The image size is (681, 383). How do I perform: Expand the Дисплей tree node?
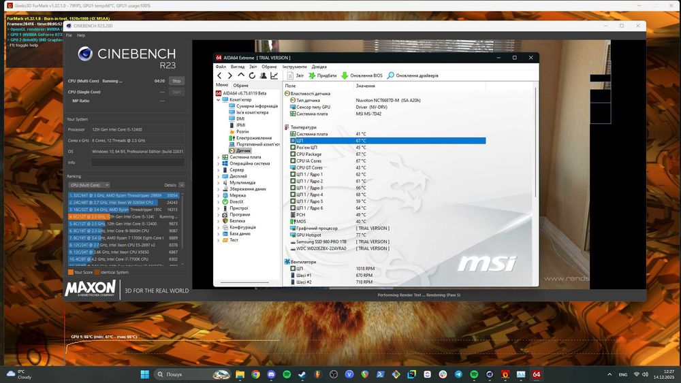(x=219, y=176)
